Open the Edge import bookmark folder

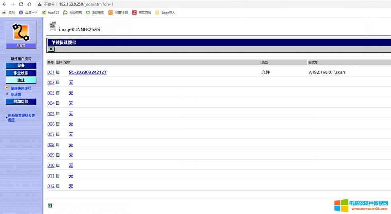[x=165, y=12]
